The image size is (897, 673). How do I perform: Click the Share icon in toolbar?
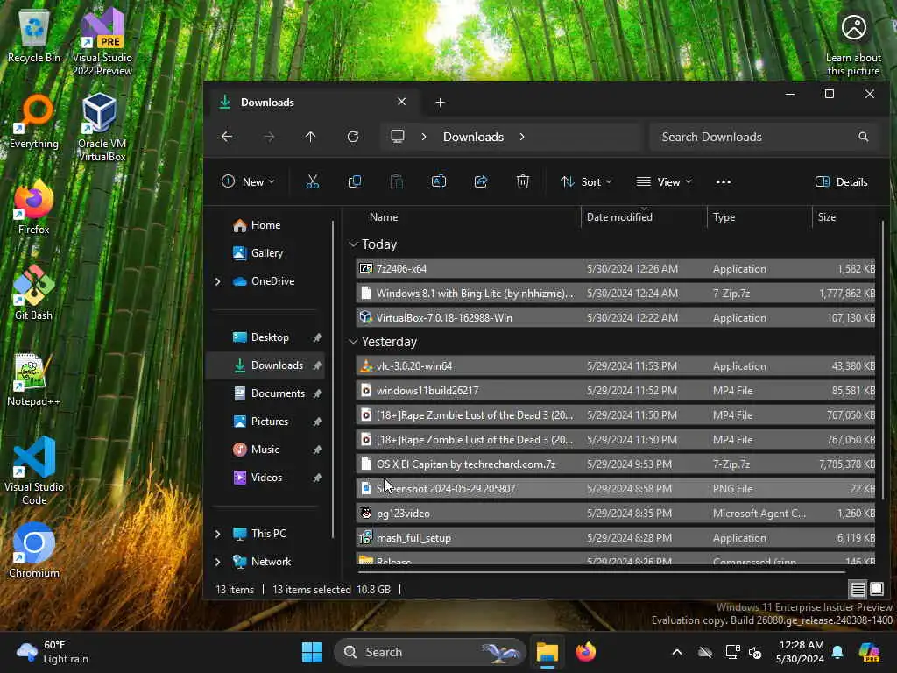tap(481, 182)
